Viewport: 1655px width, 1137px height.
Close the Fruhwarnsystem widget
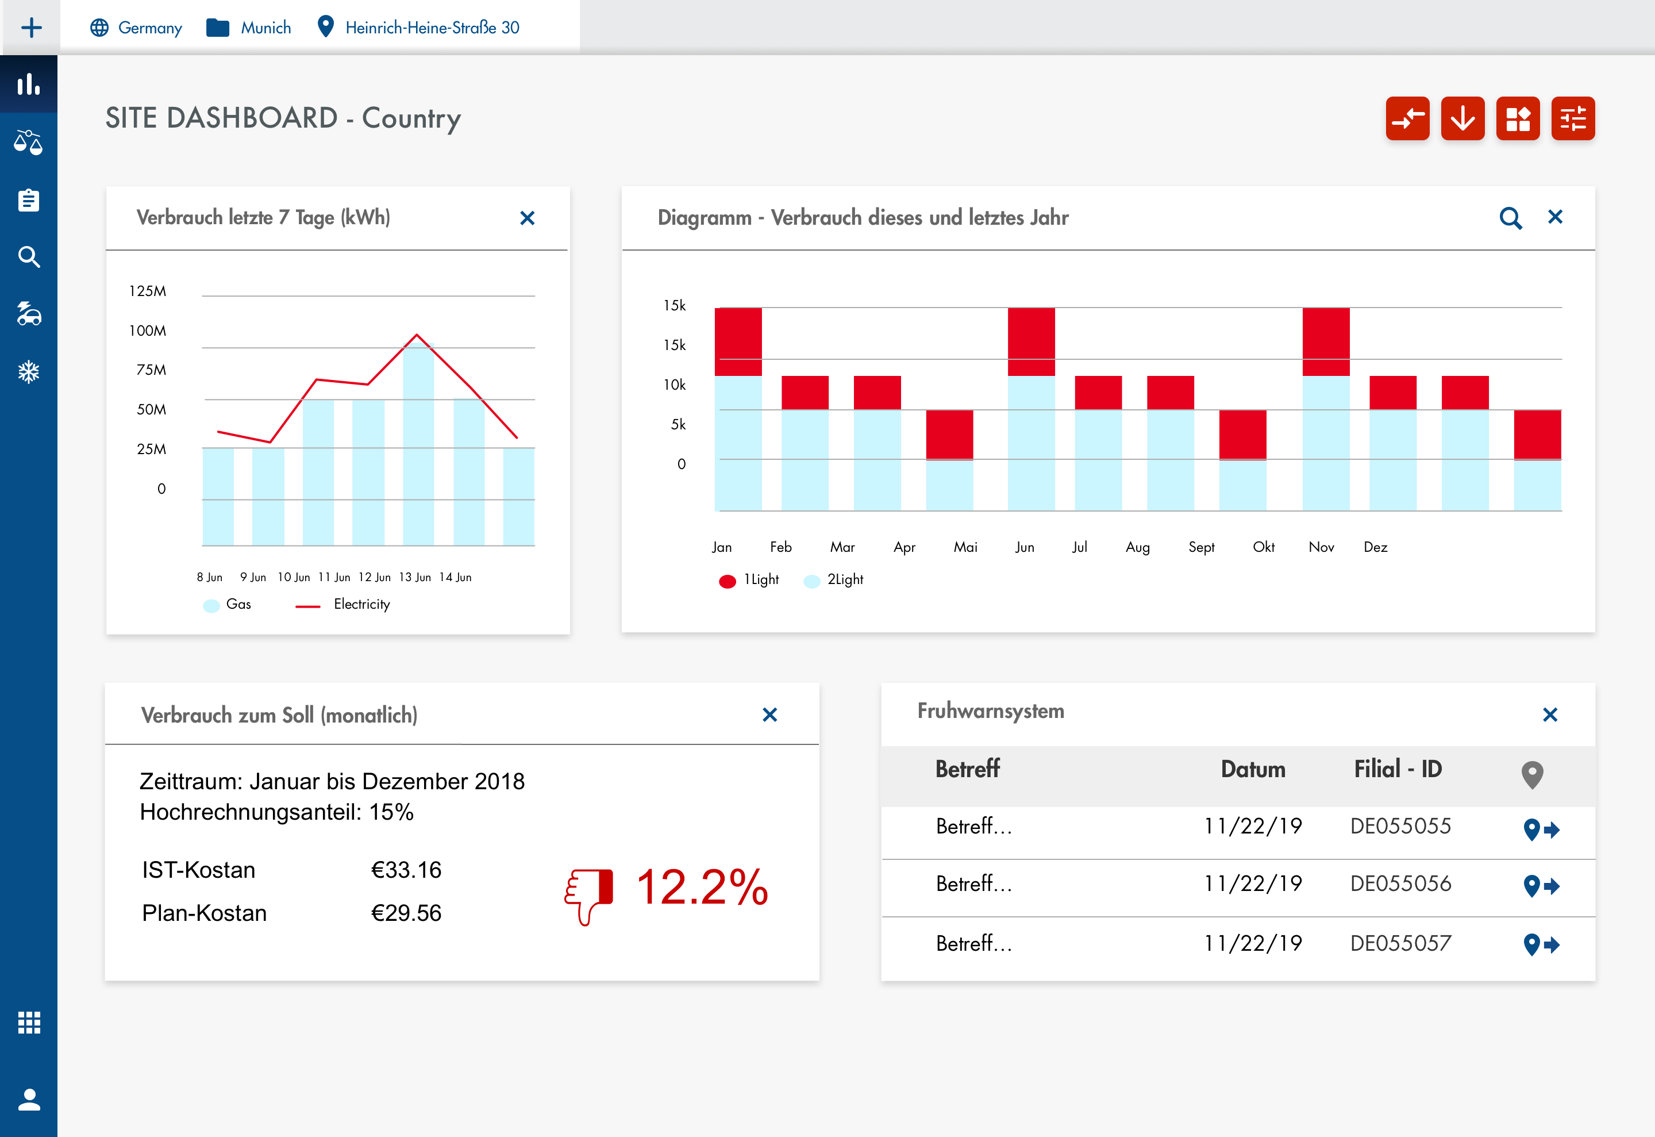tap(1550, 715)
